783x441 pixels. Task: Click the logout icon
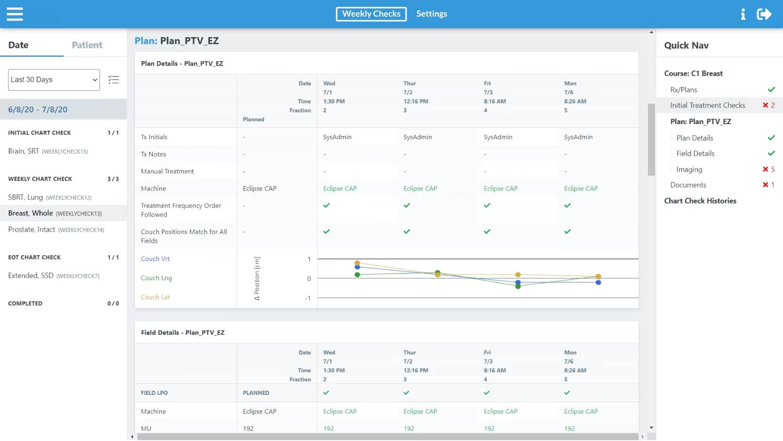(764, 14)
